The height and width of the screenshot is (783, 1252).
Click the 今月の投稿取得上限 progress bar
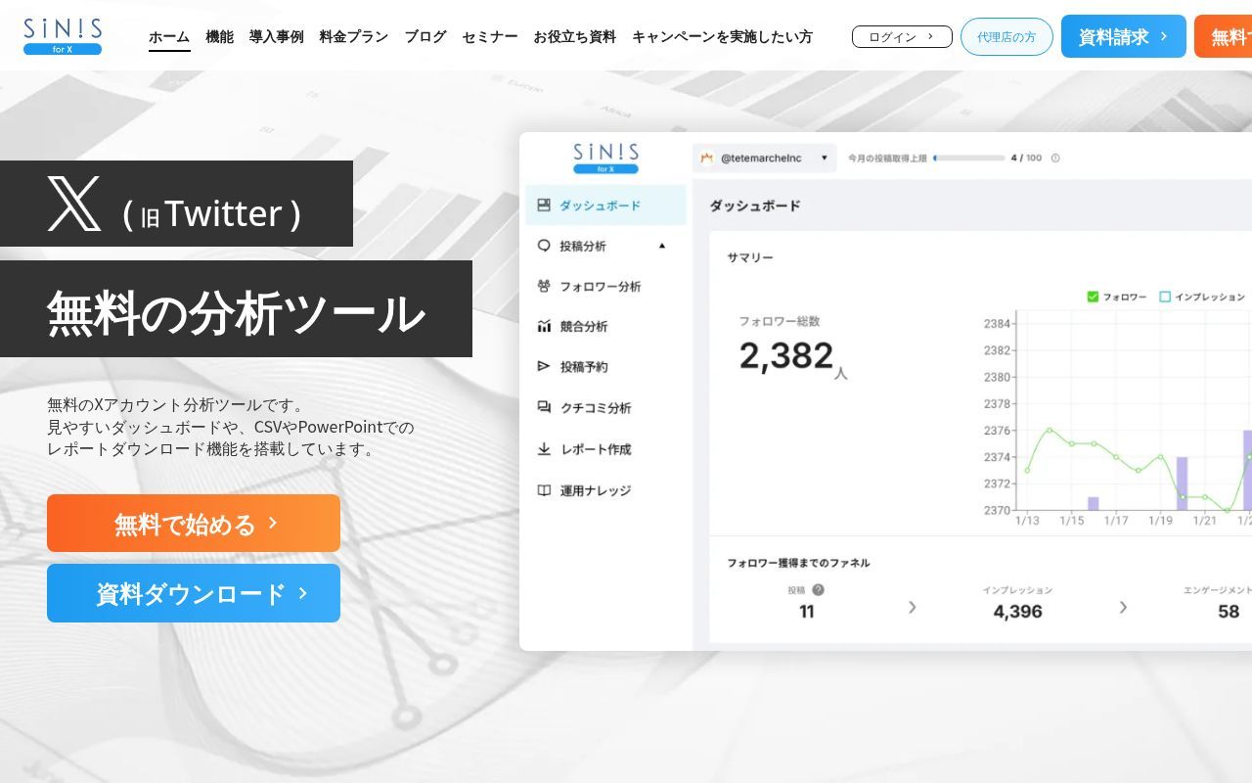[969, 158]
